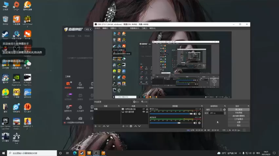Image resolution: width=279 pixels, height=156 pixels.
Task: Open the transition type dropdown in OBS
Action: tap(213, 110)
